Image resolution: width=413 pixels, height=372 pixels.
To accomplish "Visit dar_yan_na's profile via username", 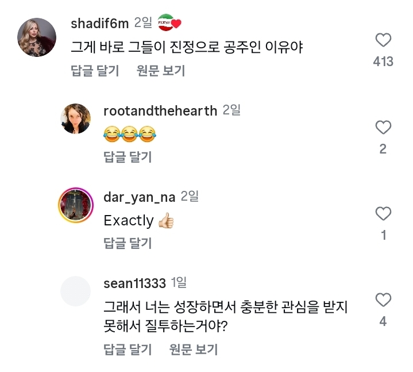I will tap(139, 197).
